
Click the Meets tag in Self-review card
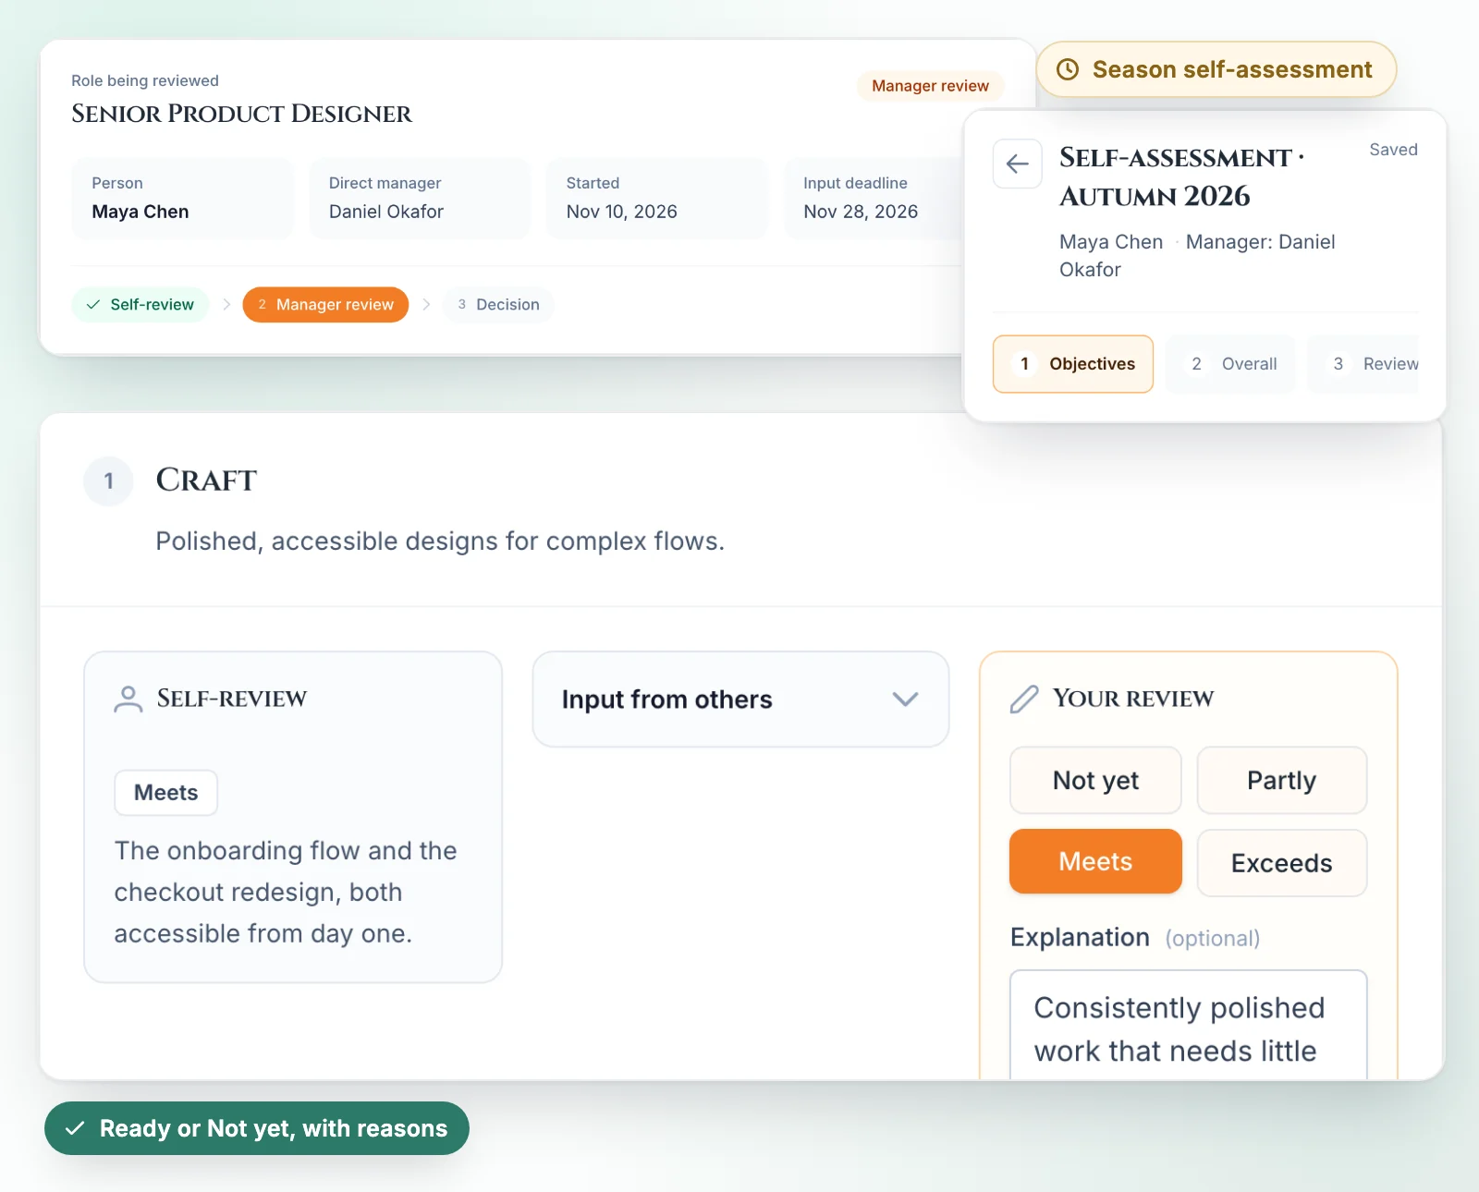click(166, 793)
